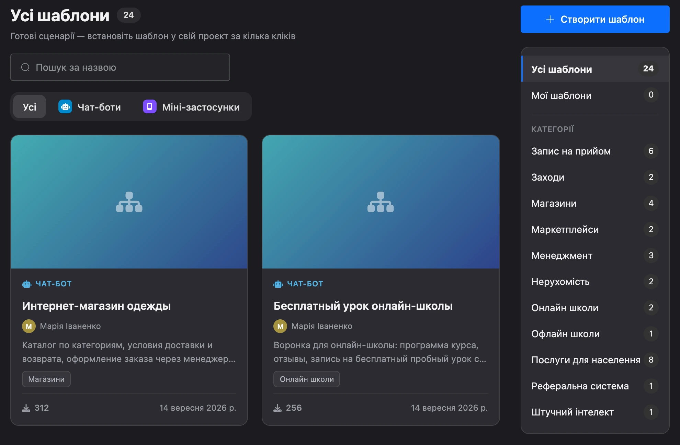Filter by Заходи category
The width and height of the screenshot is (680, 445).
coord(595,177)
